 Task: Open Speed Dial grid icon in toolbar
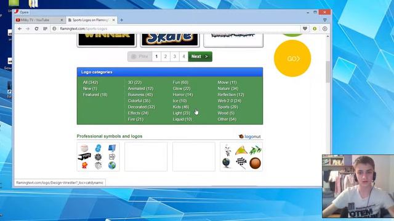click(x=45, y=29)
